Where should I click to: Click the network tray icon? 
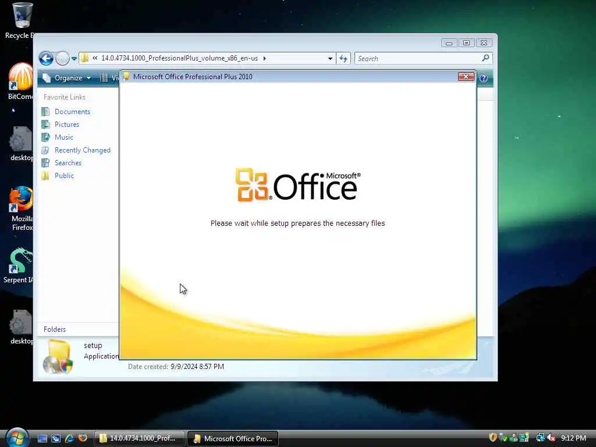point(541,438)
